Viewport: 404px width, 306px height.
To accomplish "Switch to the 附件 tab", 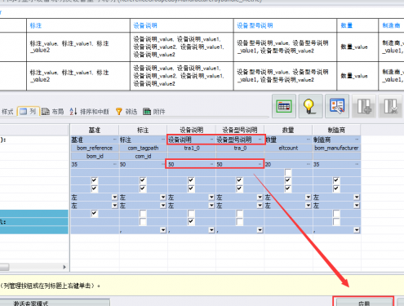I will click(x=154, y=112).
